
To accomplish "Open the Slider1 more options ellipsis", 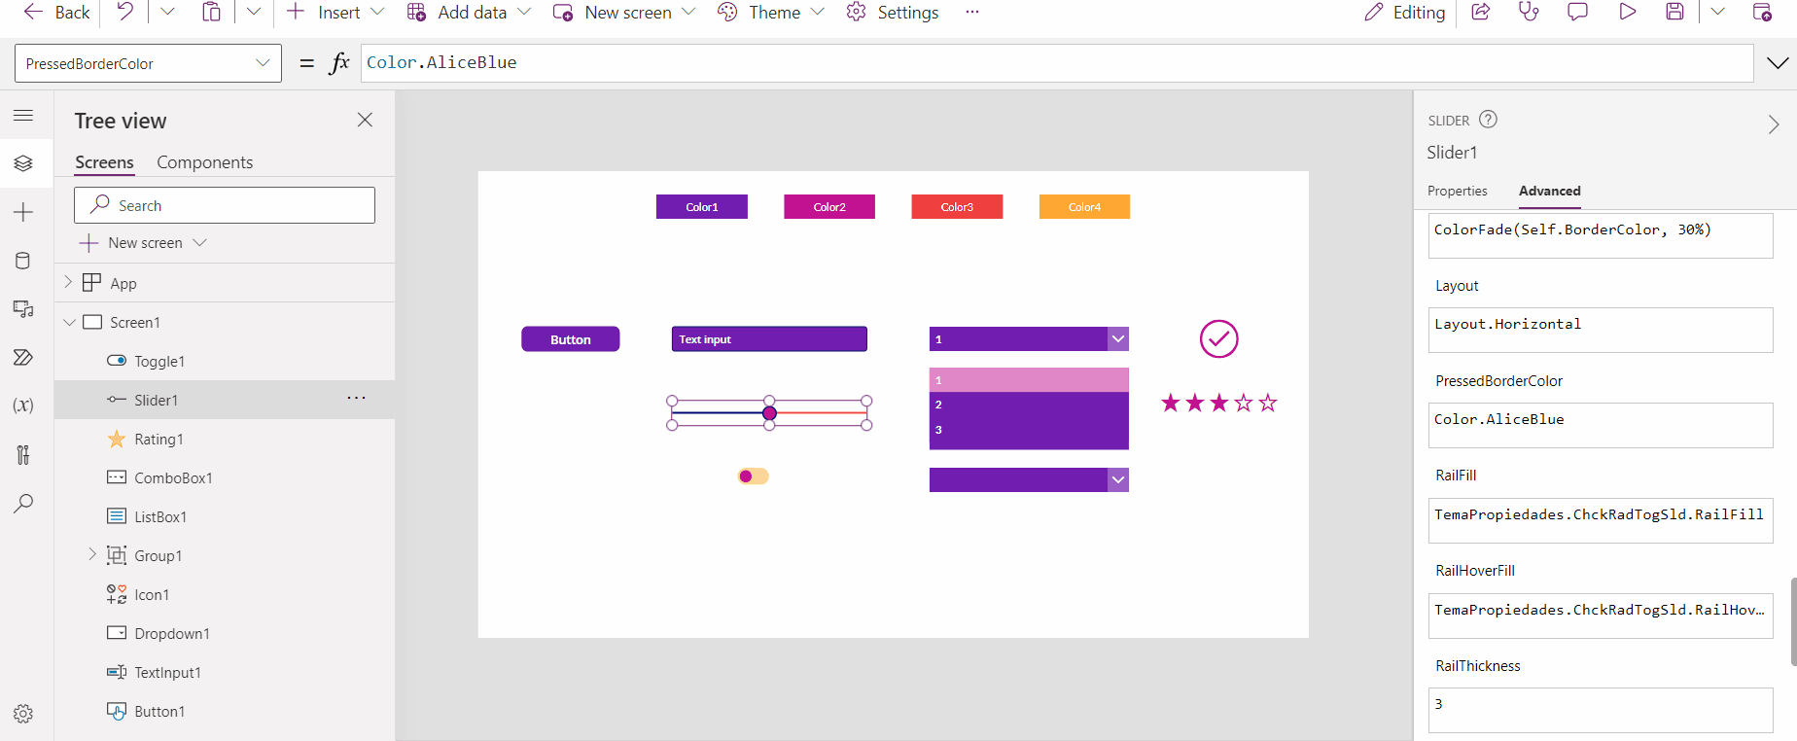I will click(357, 399).
